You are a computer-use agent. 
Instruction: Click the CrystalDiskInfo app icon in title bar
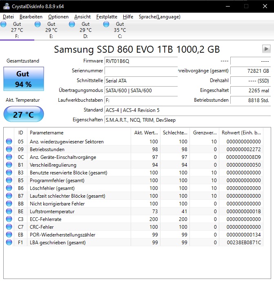[x=6, y=6]
